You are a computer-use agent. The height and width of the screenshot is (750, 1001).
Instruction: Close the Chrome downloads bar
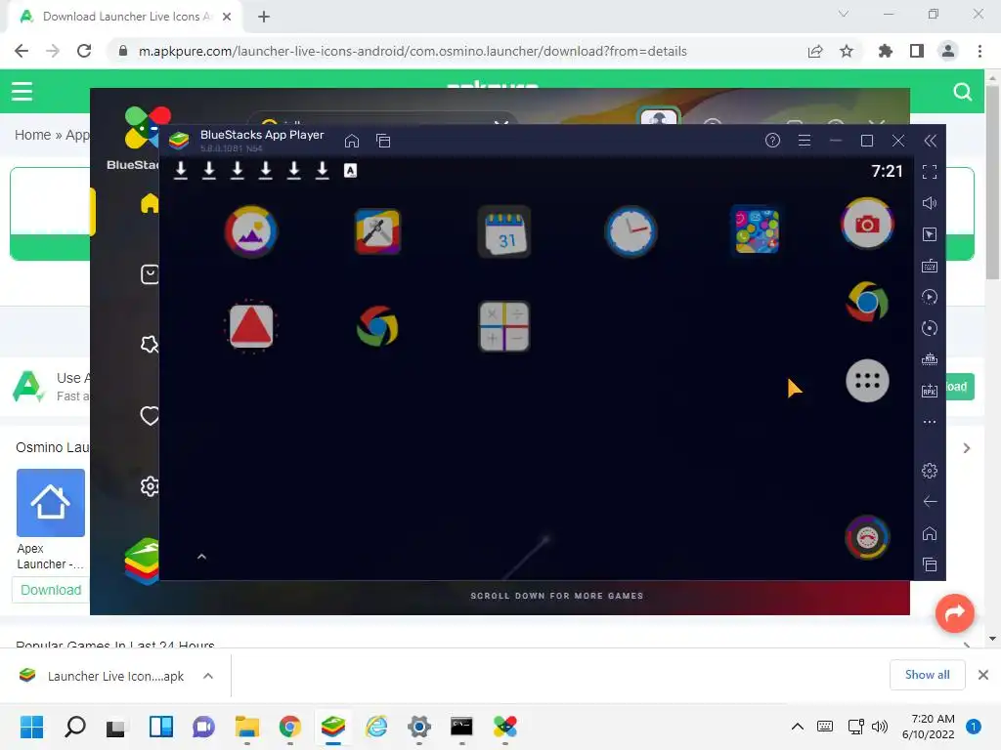[x=983, y=675]
